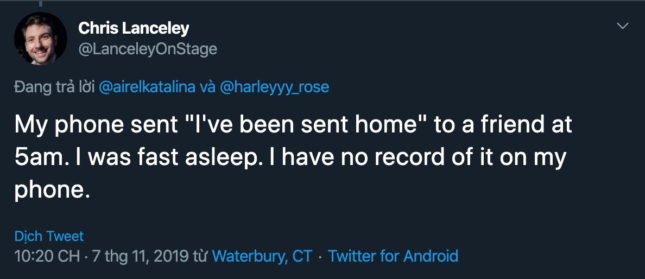Click the last line word "phone."

[51, 190]
